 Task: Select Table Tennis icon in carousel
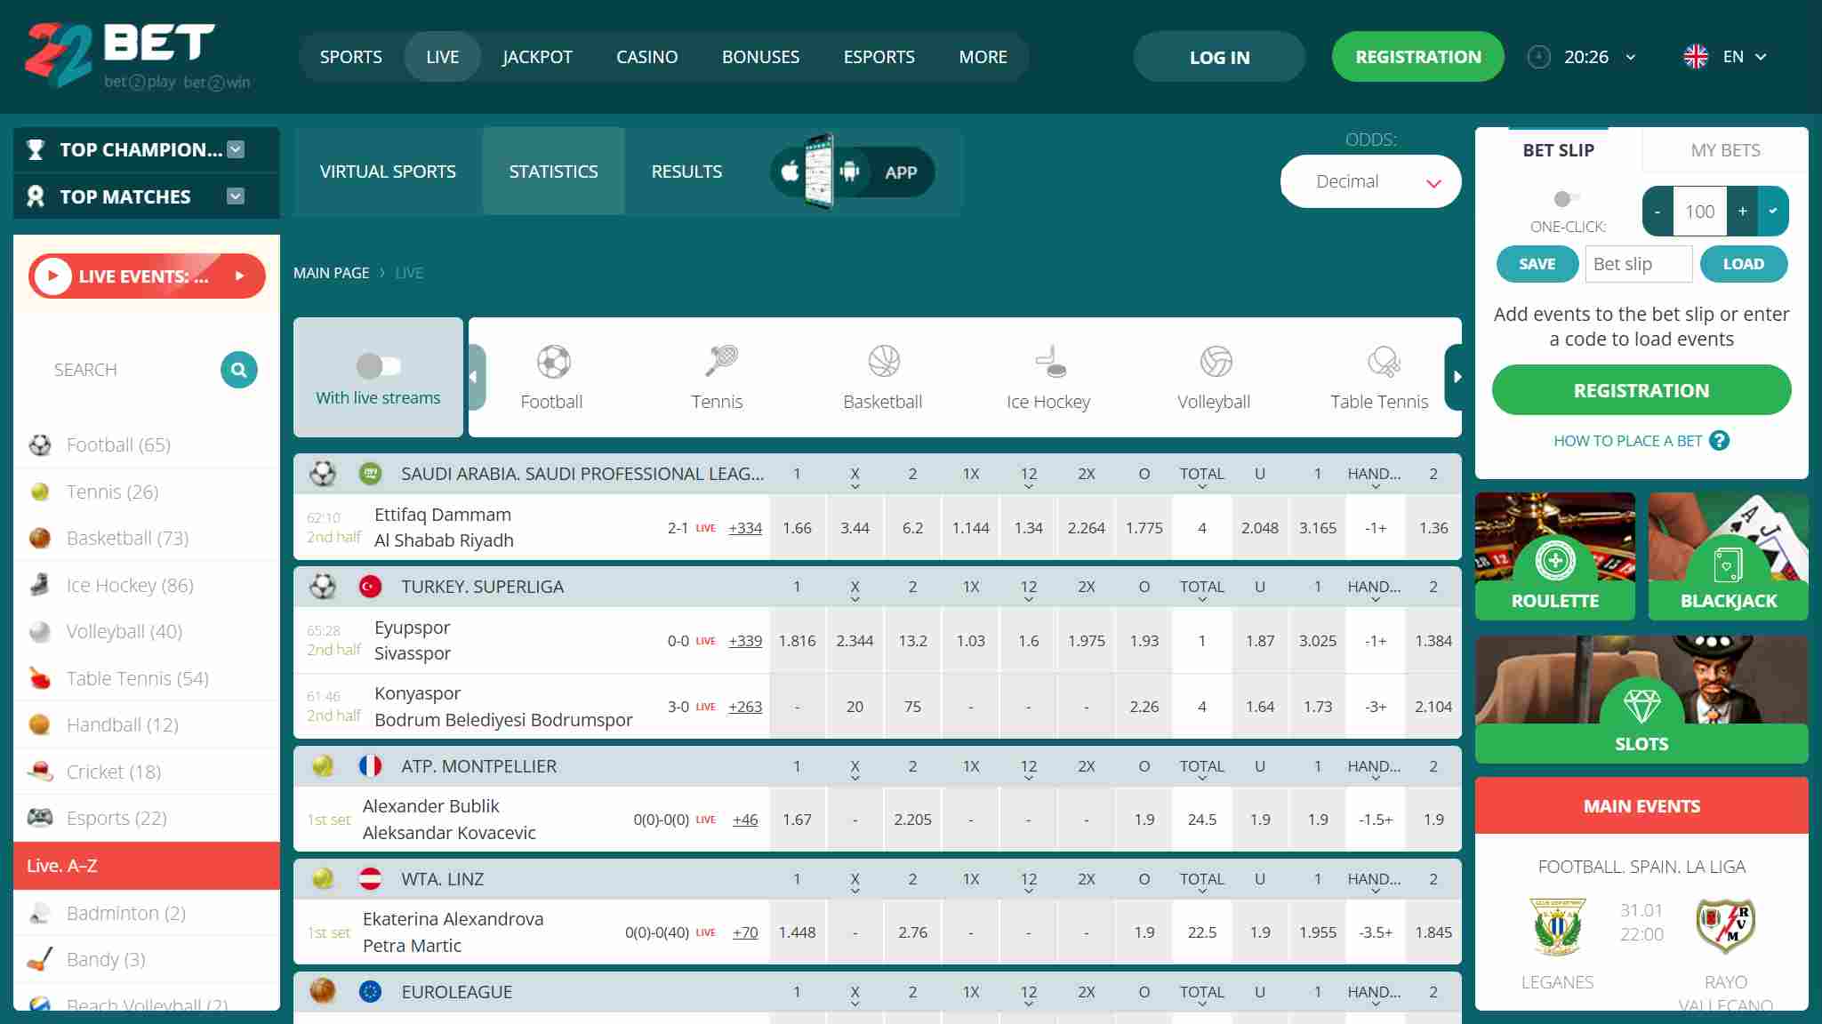(x=1384, y=361)
